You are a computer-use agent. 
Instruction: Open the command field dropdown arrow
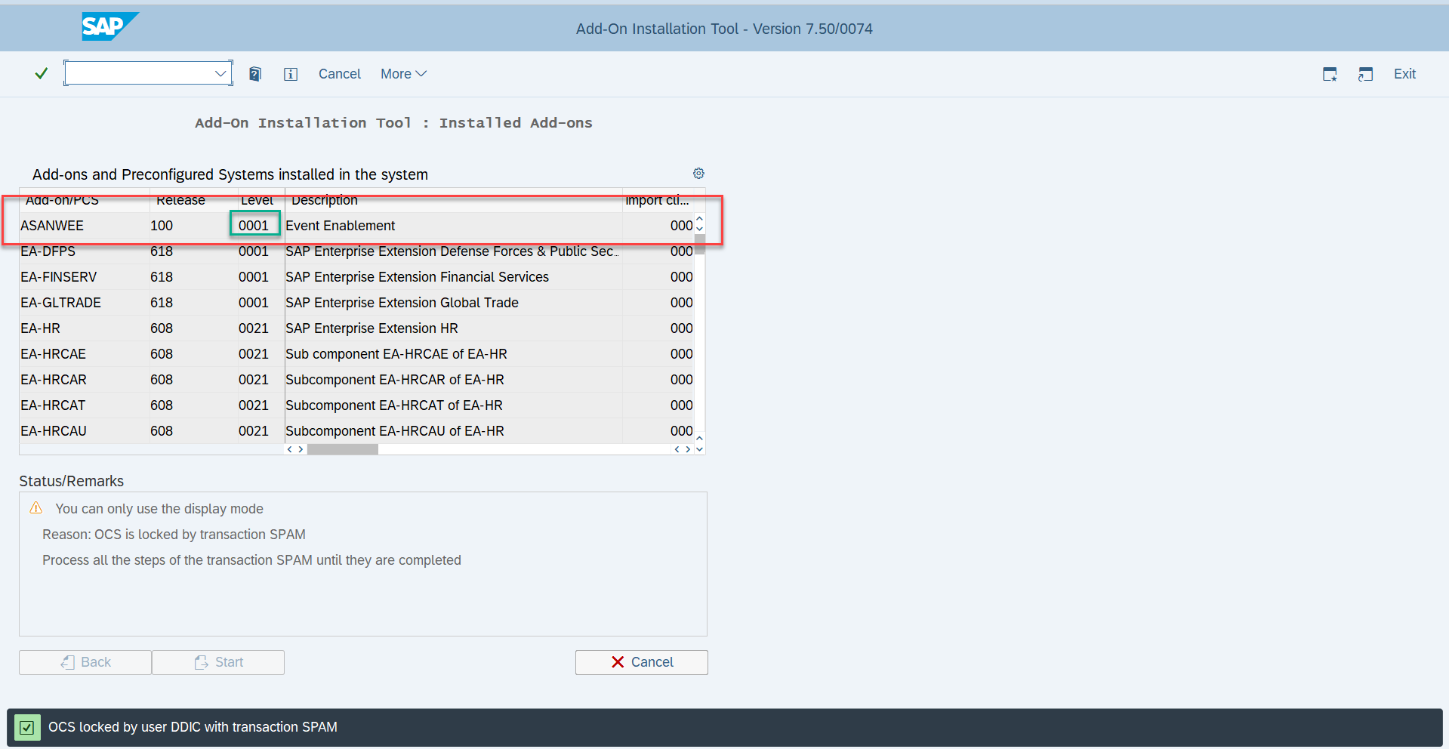(220, 73)
